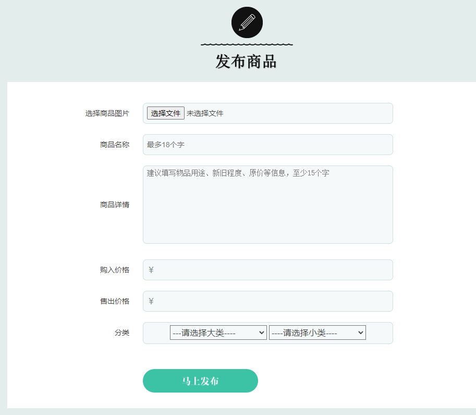Expand the 大类 selector using its arrow

261,333
